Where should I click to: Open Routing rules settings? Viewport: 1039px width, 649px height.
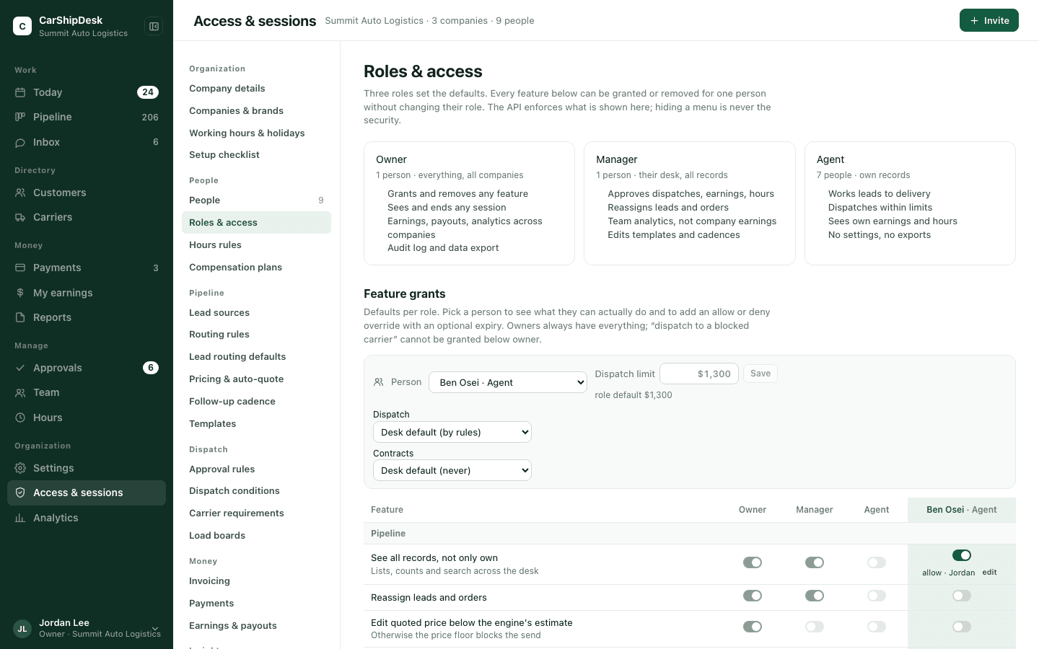click(256, 335)
